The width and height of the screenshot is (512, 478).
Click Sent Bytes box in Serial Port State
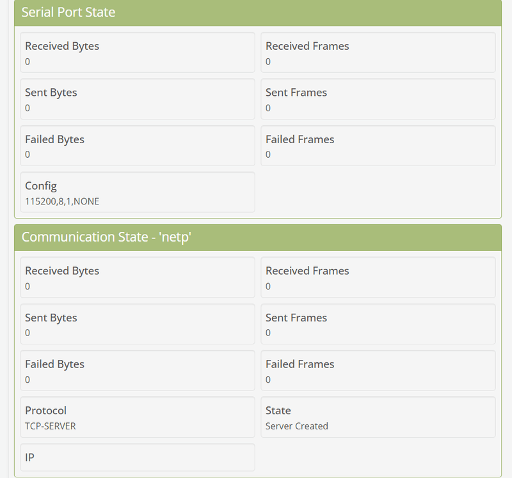coord(138,99)
